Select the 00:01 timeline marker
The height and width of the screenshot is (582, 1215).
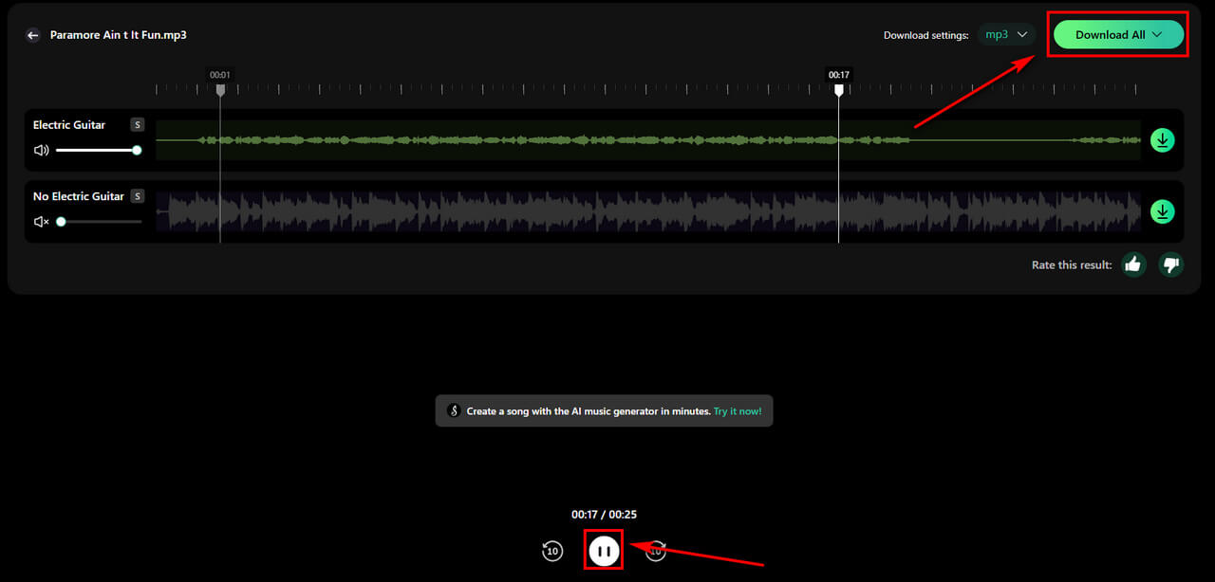coord(220,90)
